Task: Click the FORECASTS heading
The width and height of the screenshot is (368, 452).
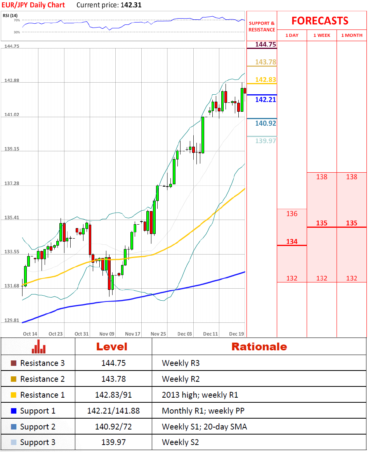Action: [320, 21]
